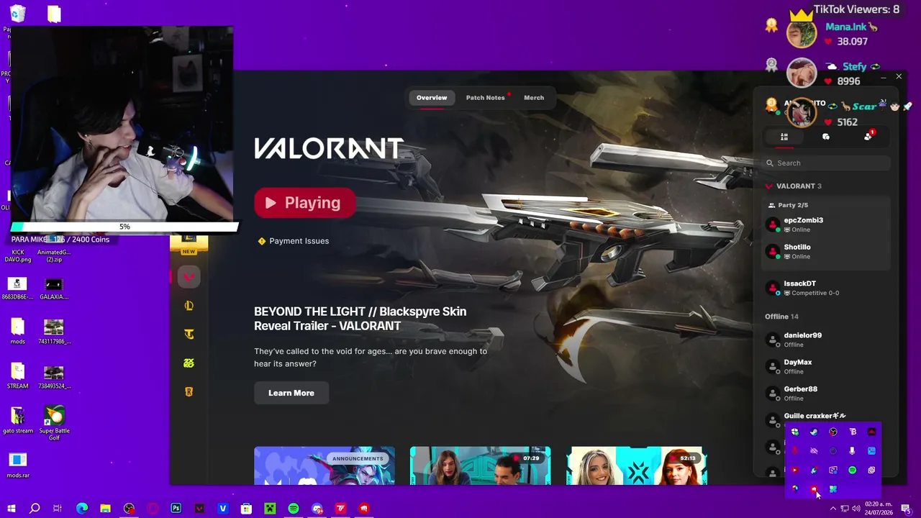
Task: Click the Party 2/5 header
Action: tap(788, 205)
